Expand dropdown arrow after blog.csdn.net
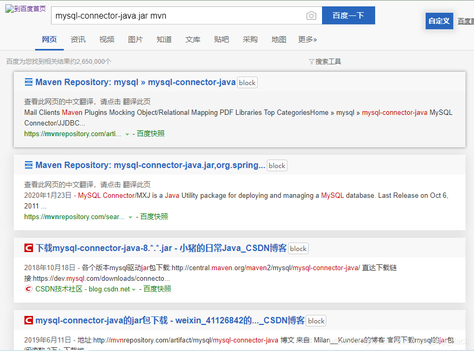This screenshot has width=474, height=351. pos(133,289)
